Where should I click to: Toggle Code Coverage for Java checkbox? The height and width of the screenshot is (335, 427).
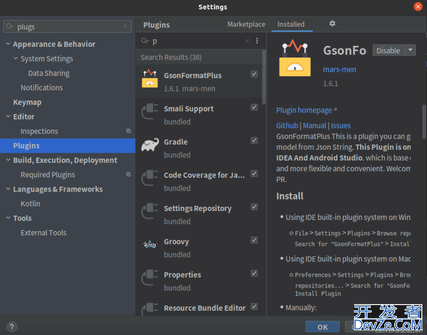[x=254, y=174]
